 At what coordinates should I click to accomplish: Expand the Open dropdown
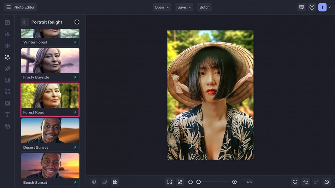point(162,7)
